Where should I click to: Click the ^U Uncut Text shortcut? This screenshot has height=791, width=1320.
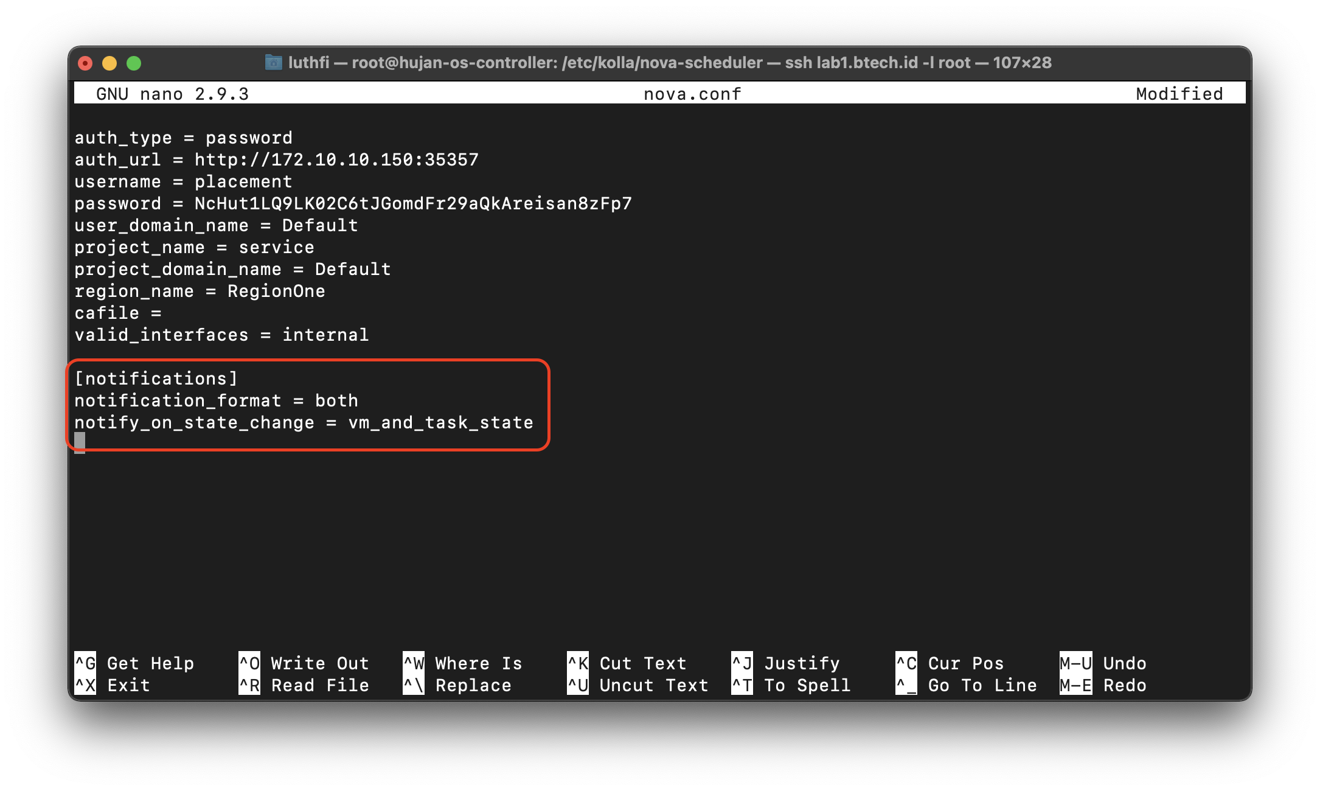pos(638,685)
